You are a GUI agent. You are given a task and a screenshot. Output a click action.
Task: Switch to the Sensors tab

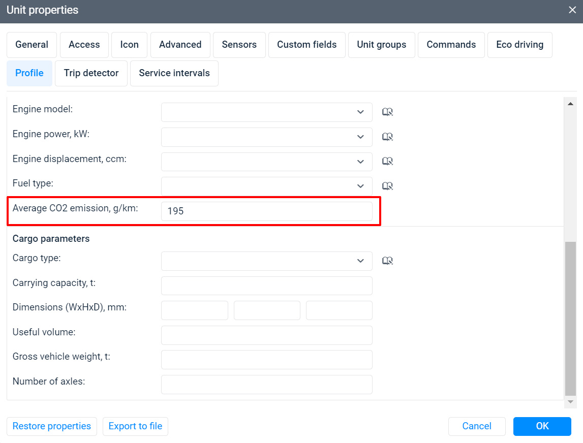[239, 45]
